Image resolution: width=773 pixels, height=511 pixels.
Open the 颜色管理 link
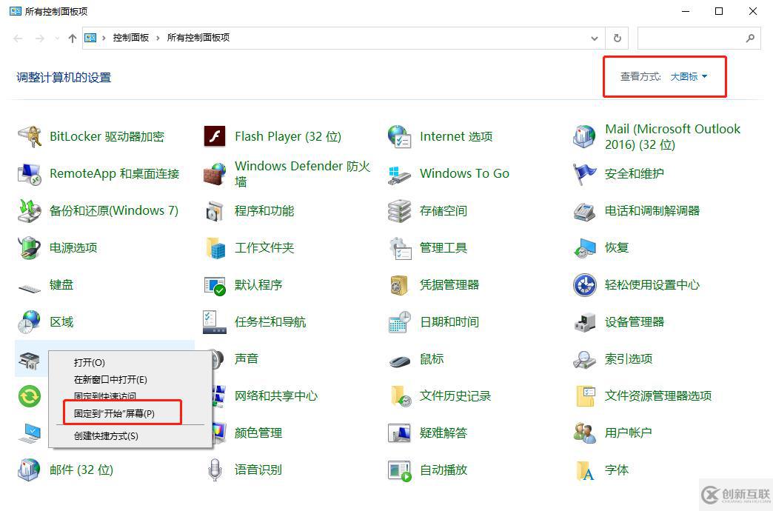click(x=258, y=433)
